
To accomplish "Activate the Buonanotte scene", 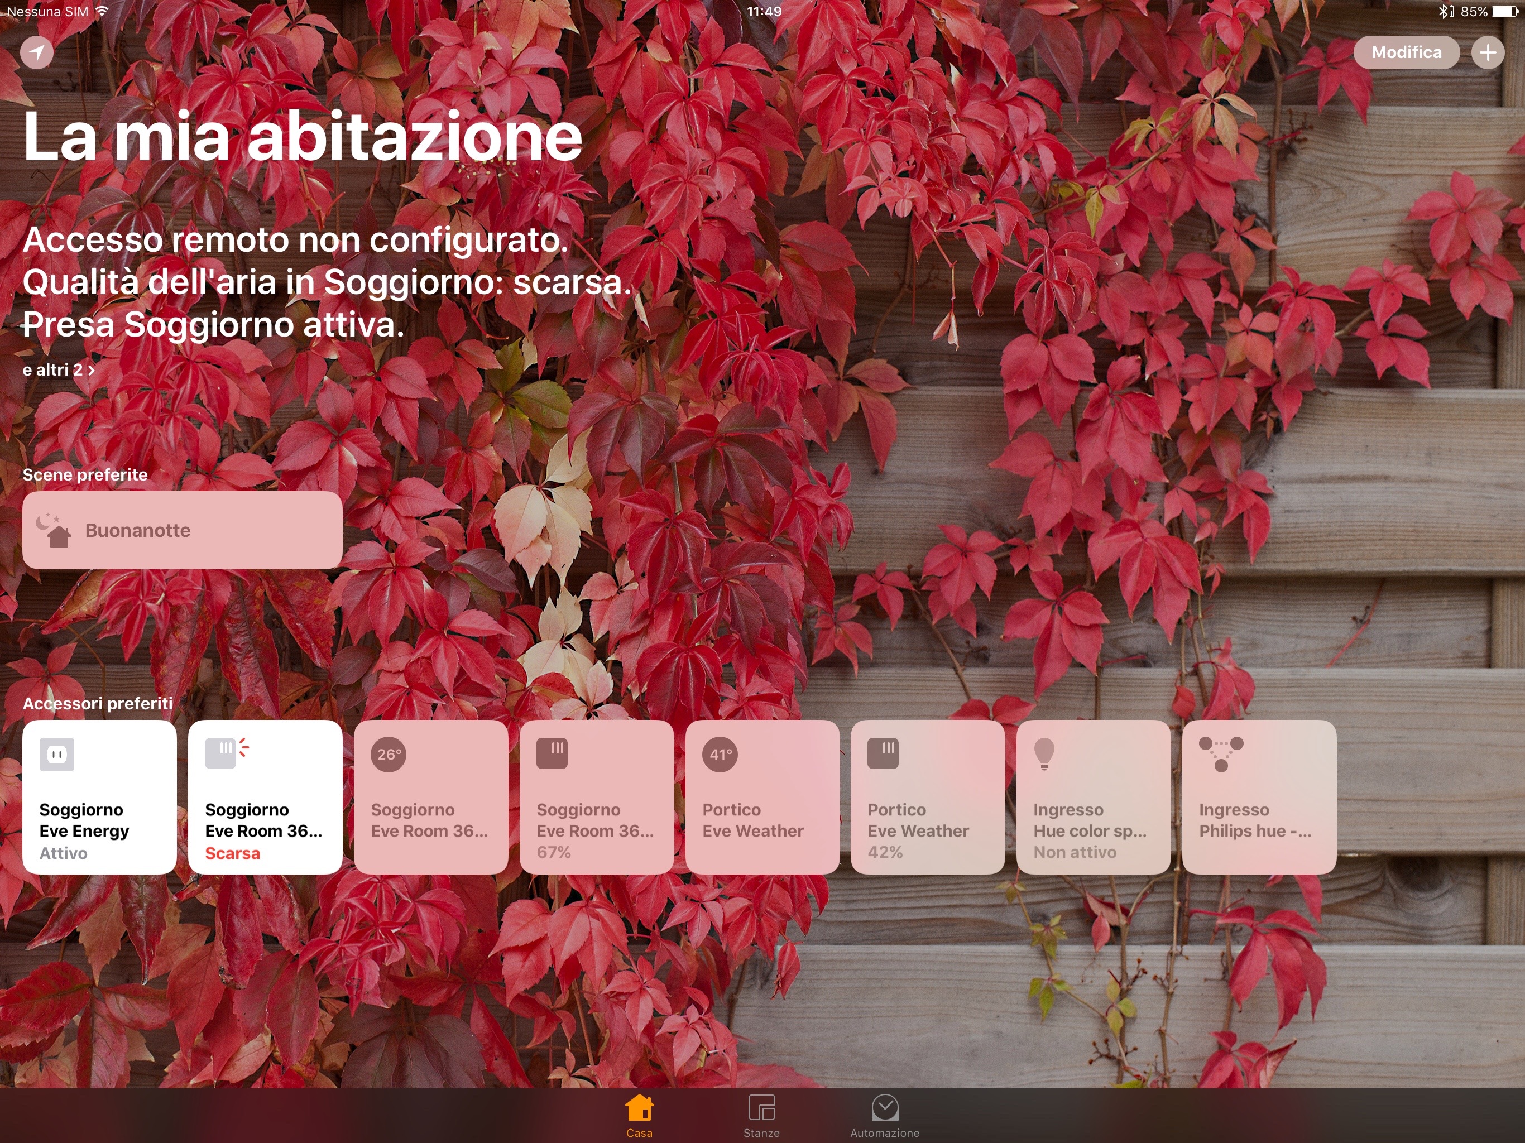I will click(x=182, y=530).
